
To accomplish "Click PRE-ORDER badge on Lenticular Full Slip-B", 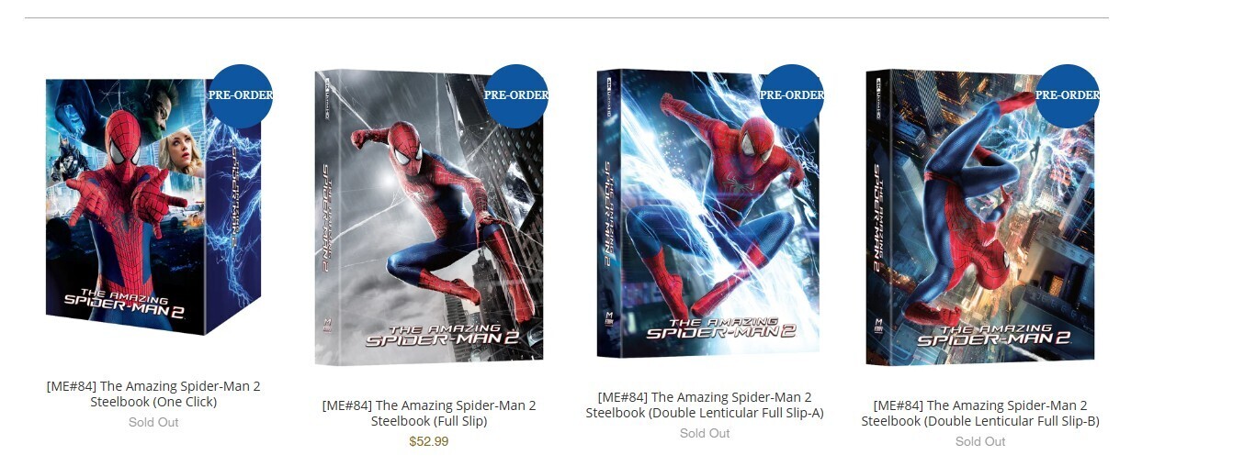I will click(1068, 95).
